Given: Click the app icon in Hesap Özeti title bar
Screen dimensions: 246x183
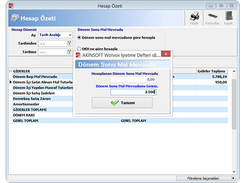Looking at the screenshot, I should click(x=11, y=6).
